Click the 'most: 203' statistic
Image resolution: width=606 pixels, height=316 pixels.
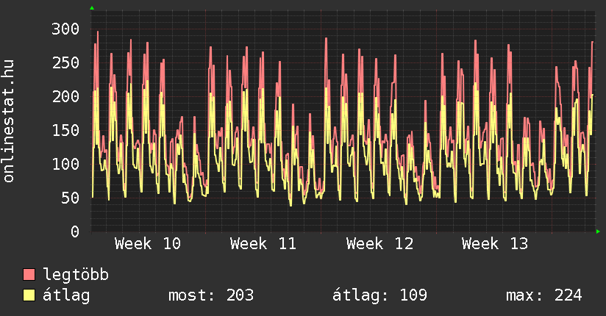pos(211,295)
